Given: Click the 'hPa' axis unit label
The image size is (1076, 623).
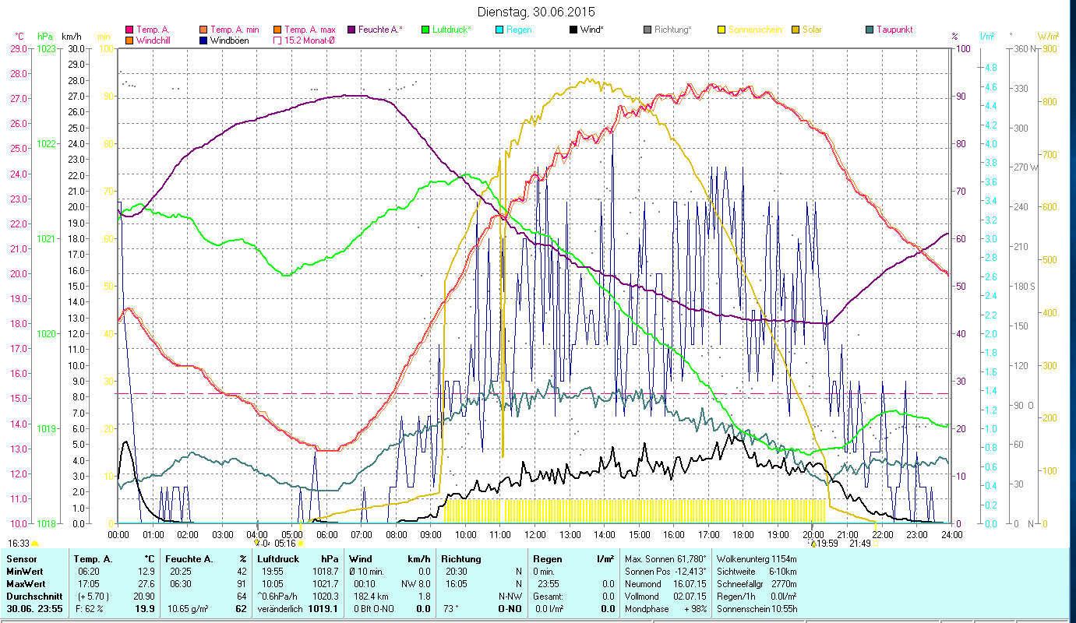Looking at the screenshot, I should pos(44,37).
